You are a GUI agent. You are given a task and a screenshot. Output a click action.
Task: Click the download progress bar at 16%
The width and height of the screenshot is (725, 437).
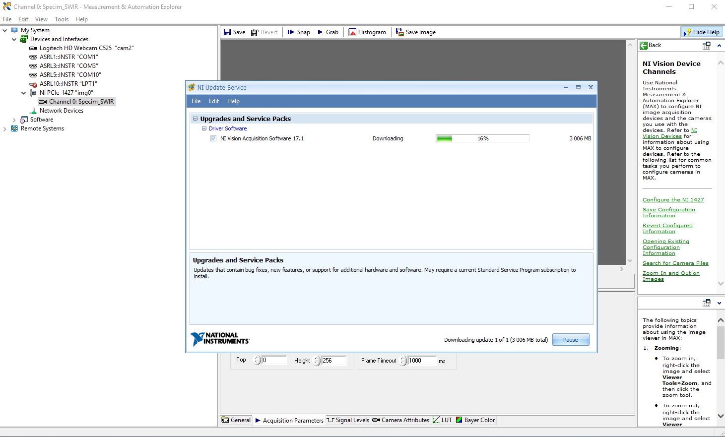point(482,138)
